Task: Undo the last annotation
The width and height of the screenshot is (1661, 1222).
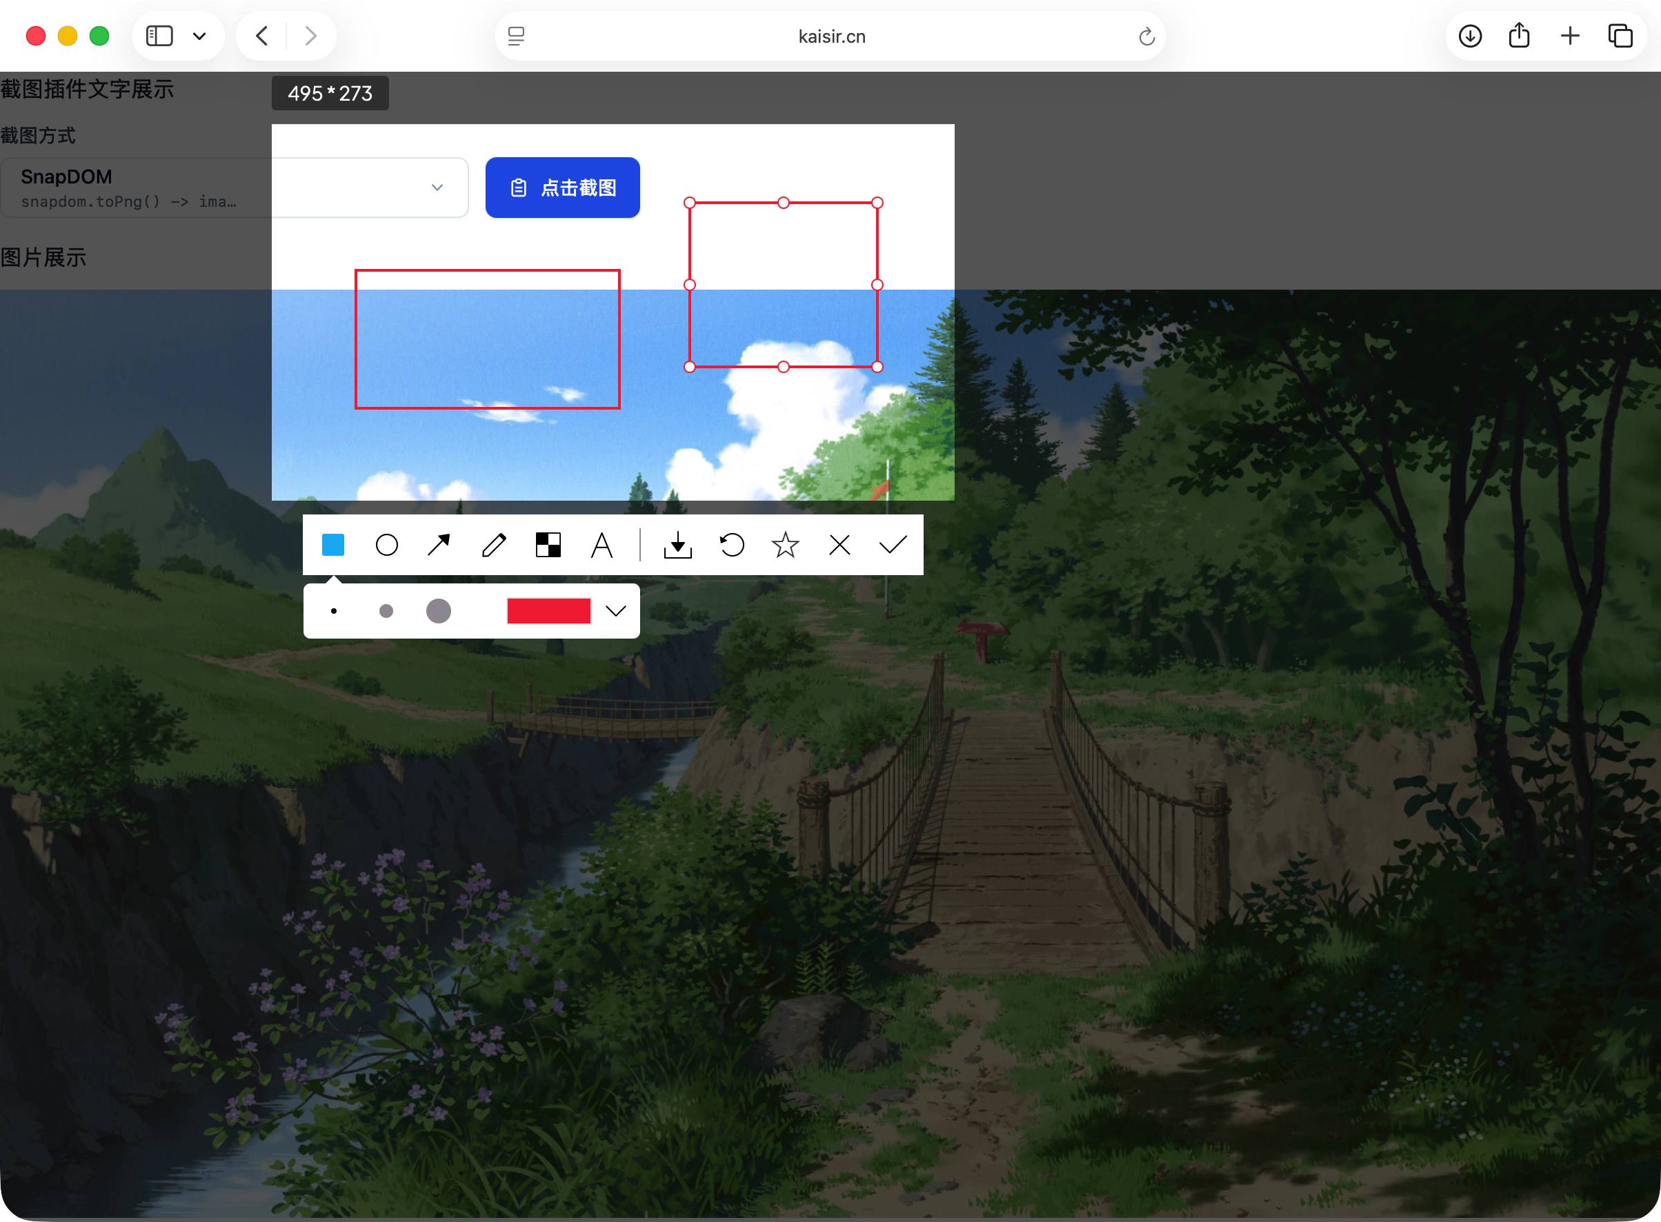Action: pos(732,545)
